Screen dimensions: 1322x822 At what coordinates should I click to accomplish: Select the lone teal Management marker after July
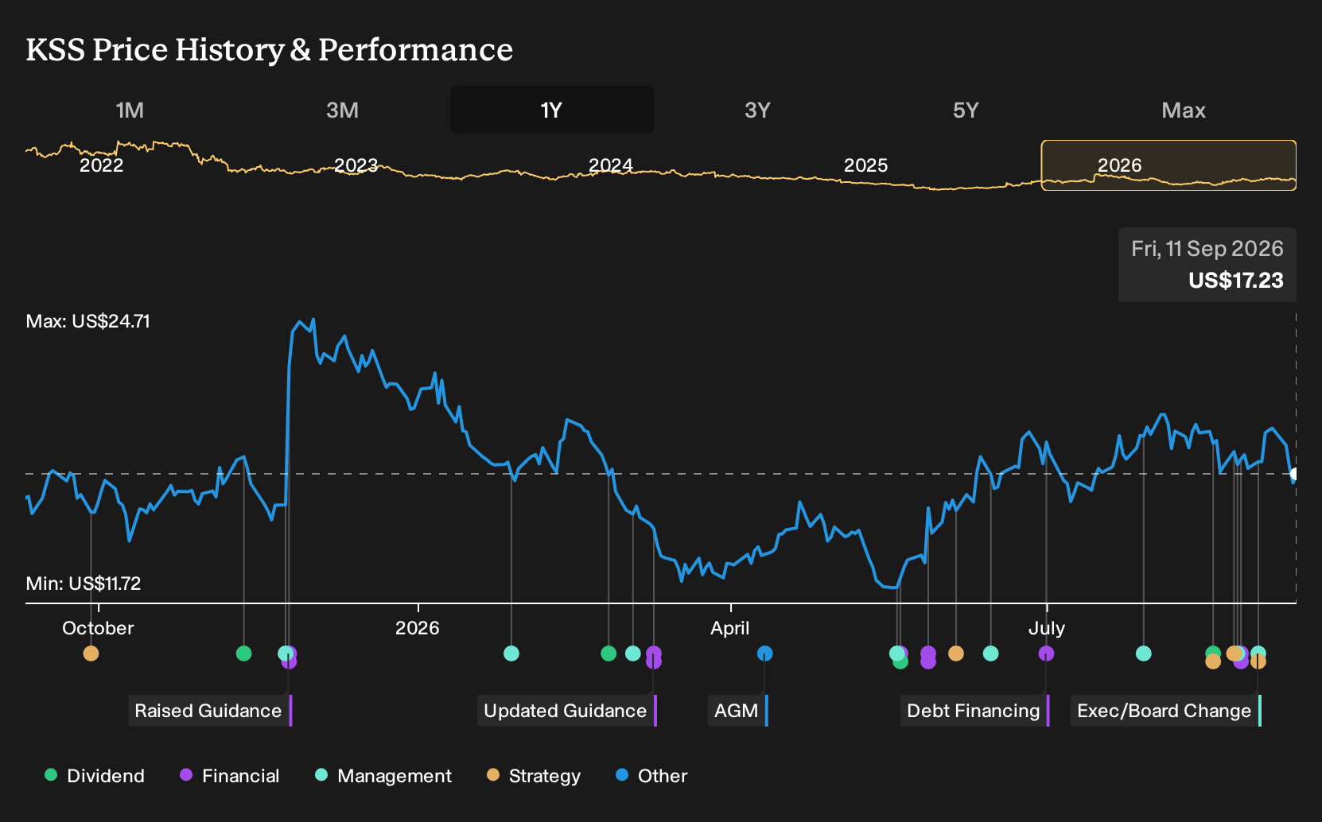tap(1144, 653)
